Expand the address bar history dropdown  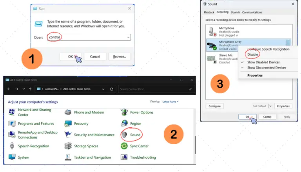pyautogui.click(x=103, y=89)
